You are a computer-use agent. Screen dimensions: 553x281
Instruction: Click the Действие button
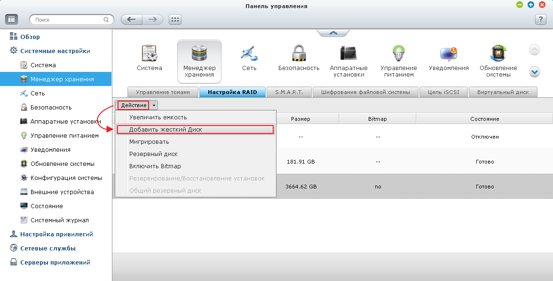pos(134,105)
